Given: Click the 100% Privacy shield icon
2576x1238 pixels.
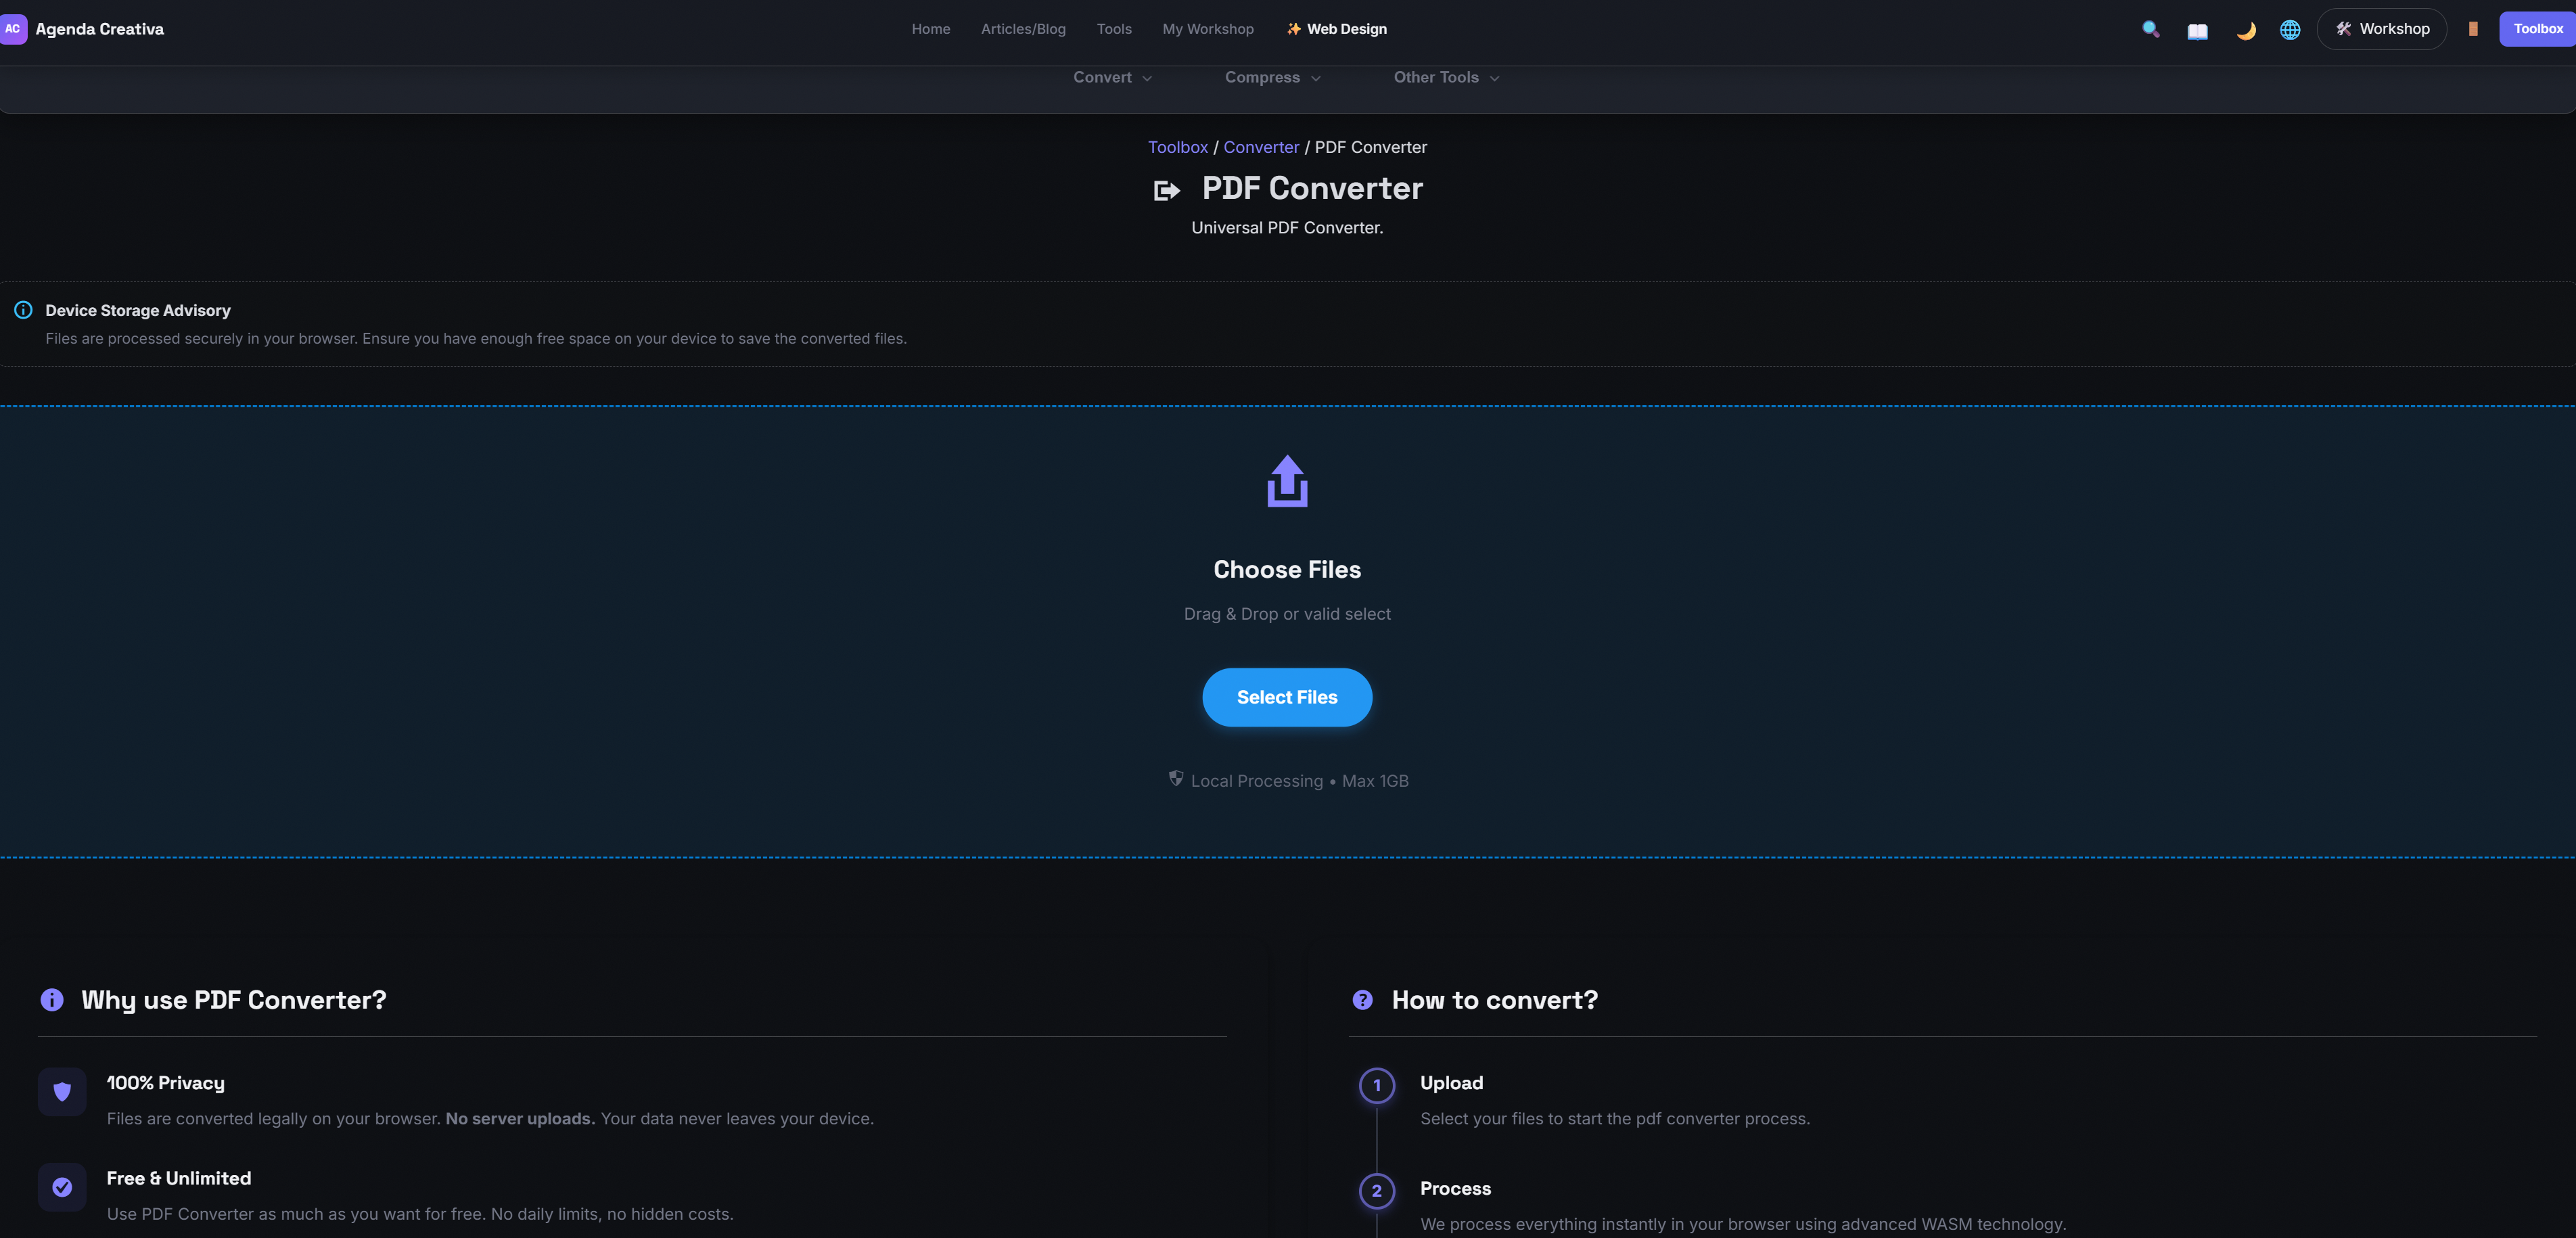Looking at the screenshot, I should [62, 1091].
